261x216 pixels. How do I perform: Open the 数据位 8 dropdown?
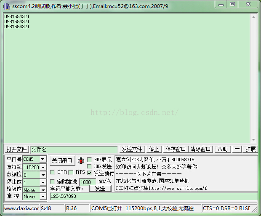click(43, 175)
